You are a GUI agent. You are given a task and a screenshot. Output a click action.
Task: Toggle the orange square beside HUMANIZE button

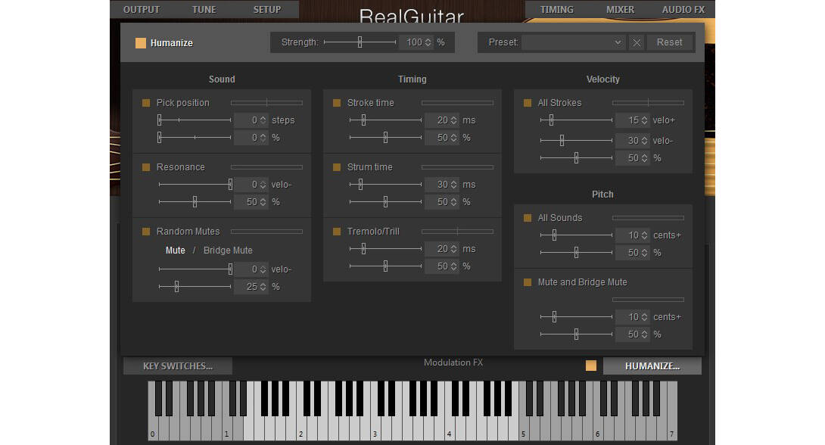(x=591, y=366)
